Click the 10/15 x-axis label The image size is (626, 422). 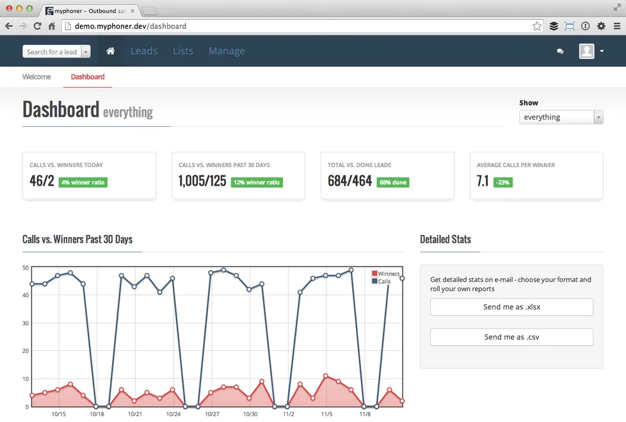point(59,414)
